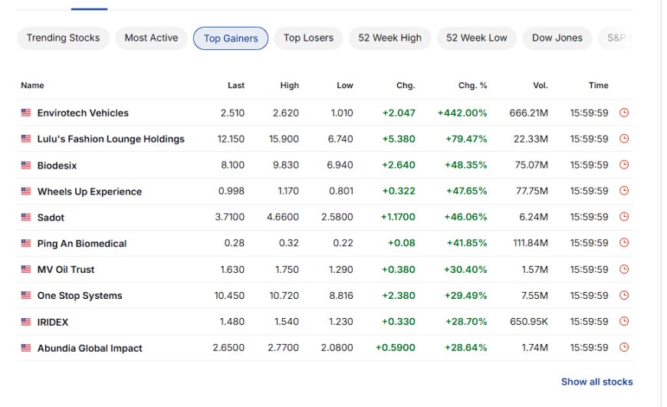Click clock icon in Wheels Up Experience row

click(x=624, y=191)
